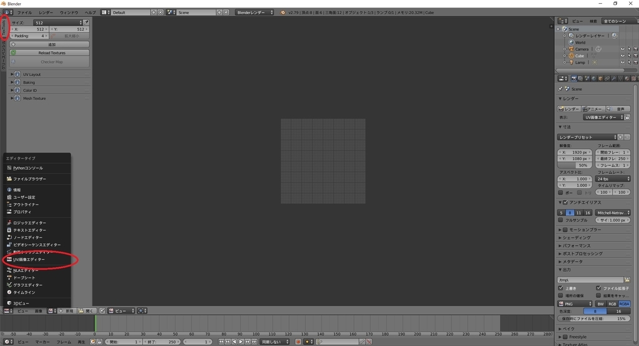The height and width of the screenshot is (346, 639).
Task: Toggle visibility eye for Camera
Action: 622,49
